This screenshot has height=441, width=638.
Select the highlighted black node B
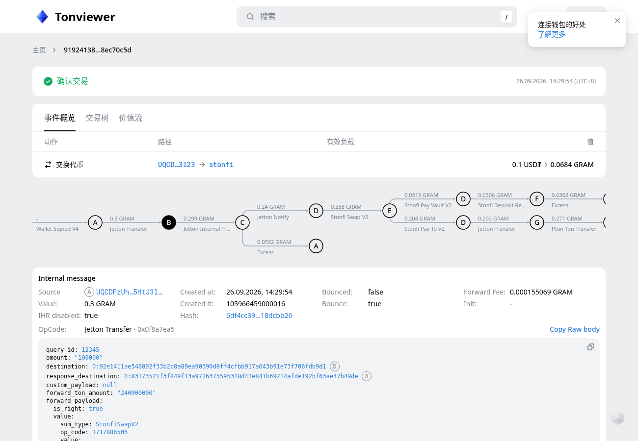(x=169, y=223)
